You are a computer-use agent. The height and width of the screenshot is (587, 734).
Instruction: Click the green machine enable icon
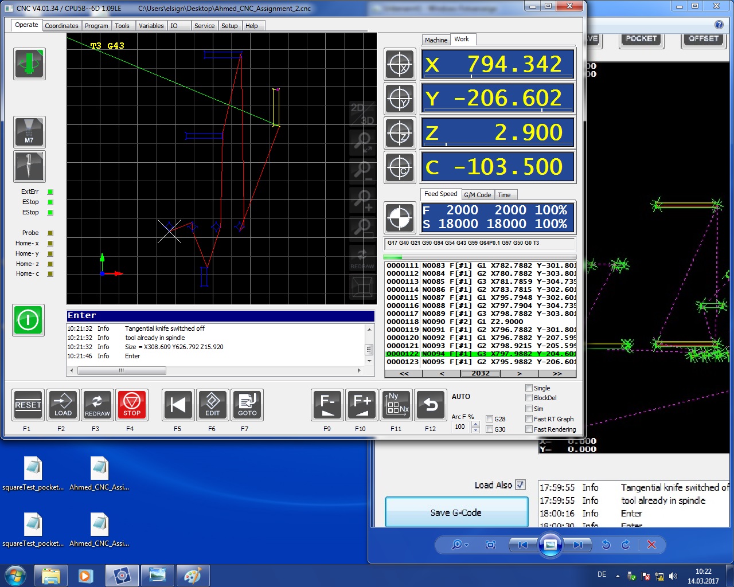click(28, 319)
